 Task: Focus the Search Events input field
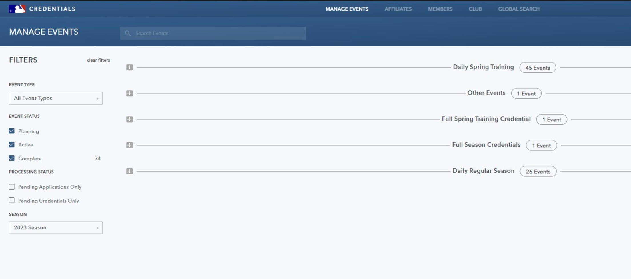(217, 33)
